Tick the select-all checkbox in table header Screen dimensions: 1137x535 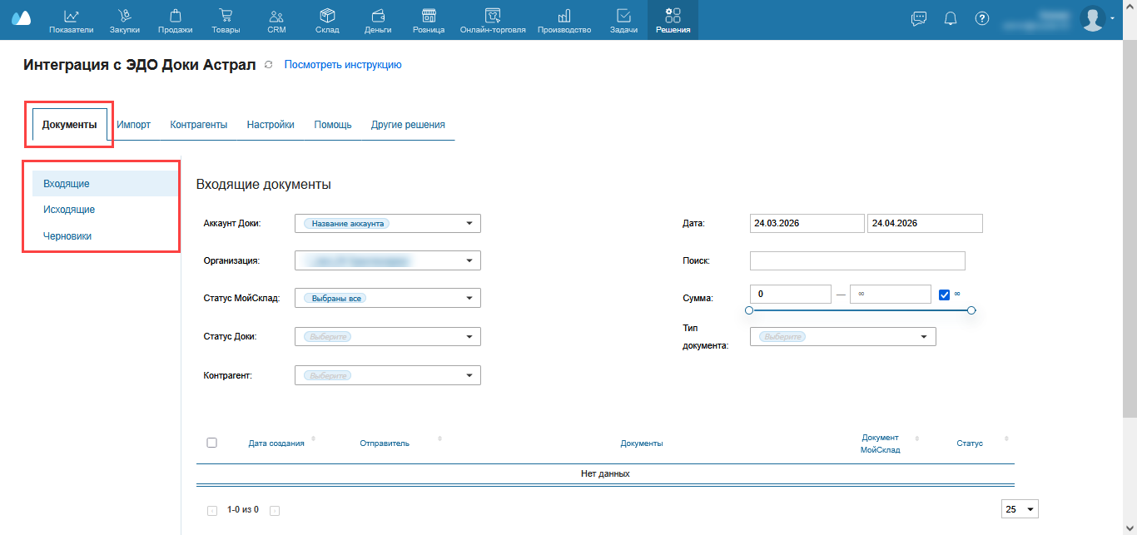point(211,443)
